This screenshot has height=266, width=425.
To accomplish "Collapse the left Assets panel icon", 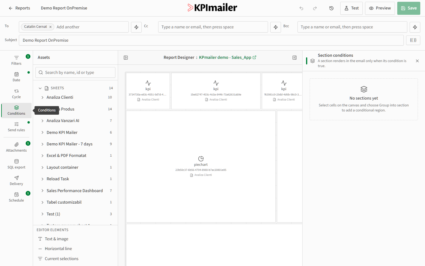I will [126, 58].
